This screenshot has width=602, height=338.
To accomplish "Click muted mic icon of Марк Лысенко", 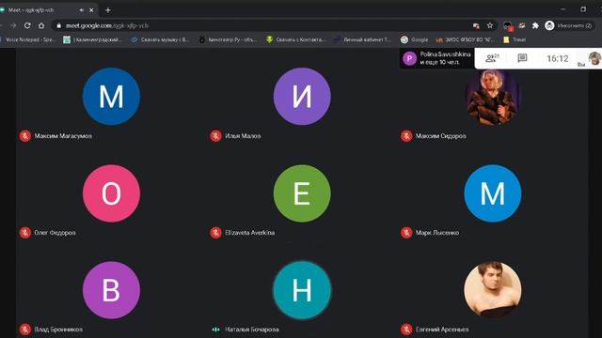I will point(406,233).
